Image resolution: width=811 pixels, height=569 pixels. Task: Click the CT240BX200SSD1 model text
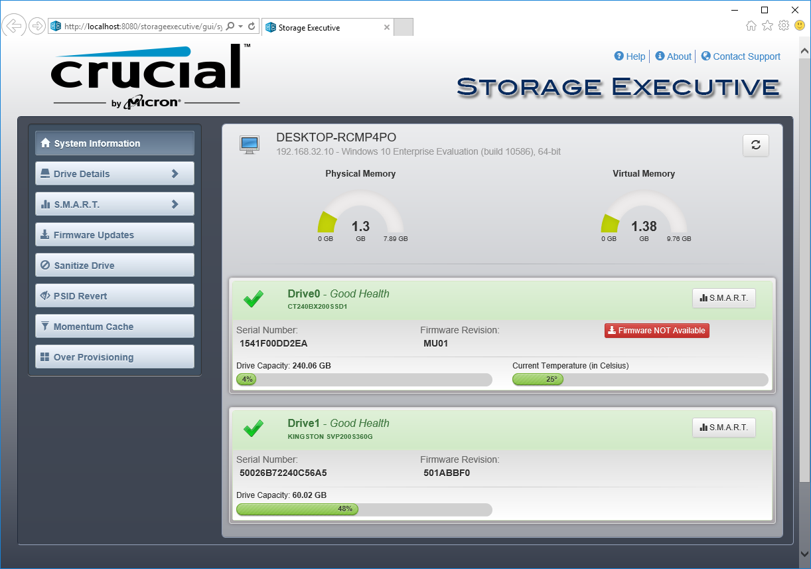317,307
